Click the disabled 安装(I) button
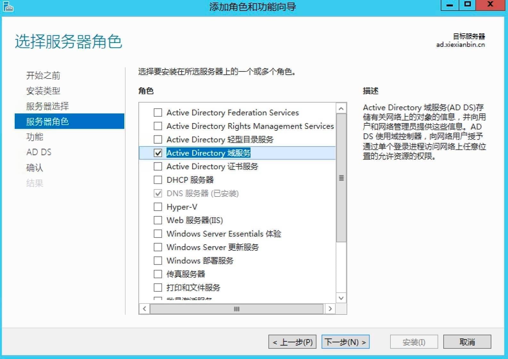This screenshot has height=359, width=508. (414, 342)
